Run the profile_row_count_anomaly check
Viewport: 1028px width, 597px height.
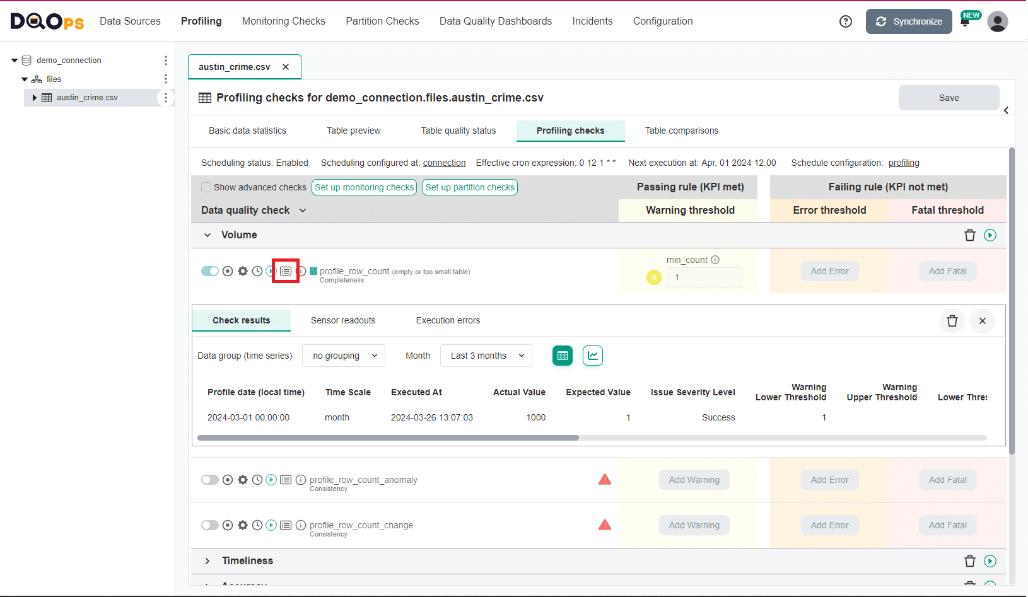[271, 480]
